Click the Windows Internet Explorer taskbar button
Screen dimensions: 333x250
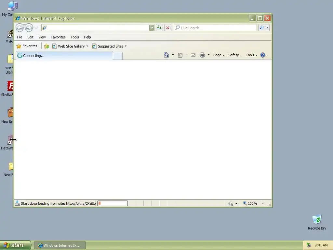(60, 245)
